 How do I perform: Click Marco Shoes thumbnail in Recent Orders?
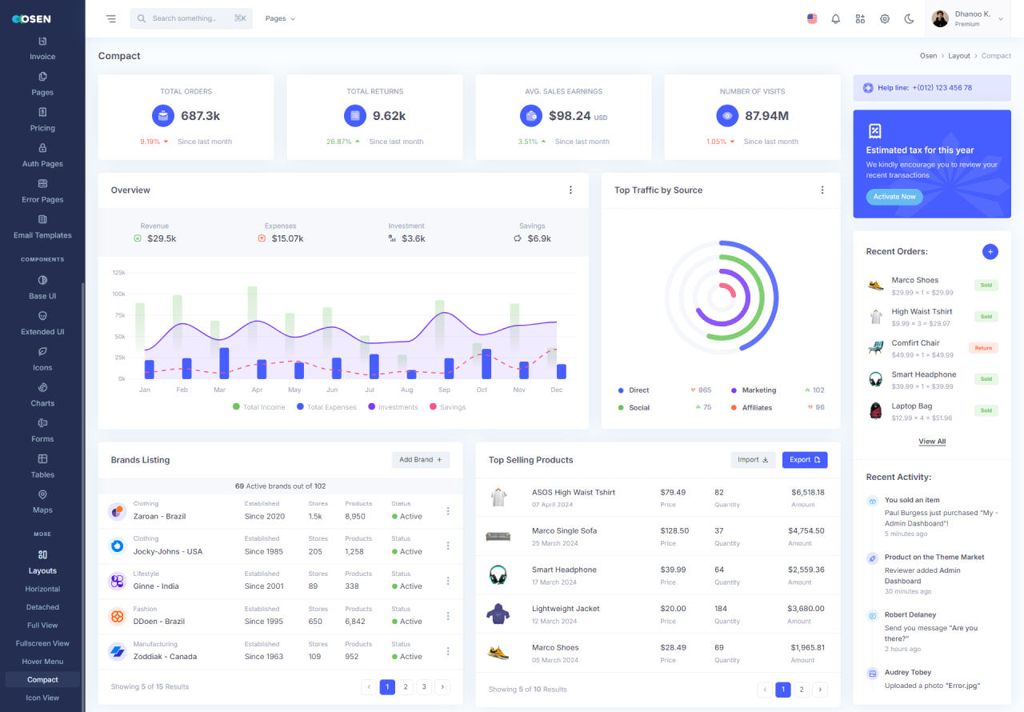click(876, 286)
